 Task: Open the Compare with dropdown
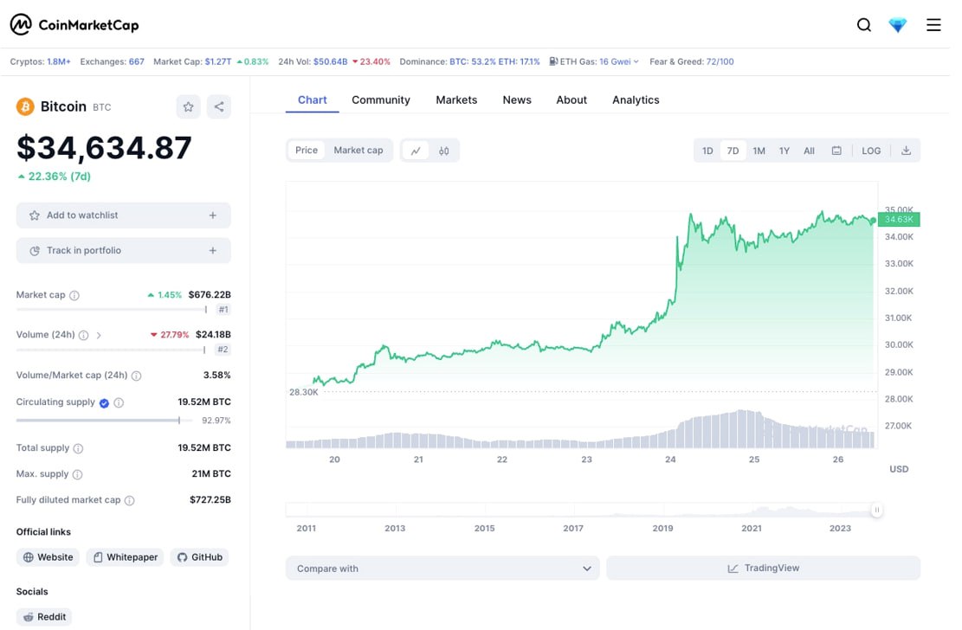pos(442,569)
